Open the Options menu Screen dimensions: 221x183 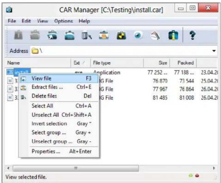pos(64,21)
